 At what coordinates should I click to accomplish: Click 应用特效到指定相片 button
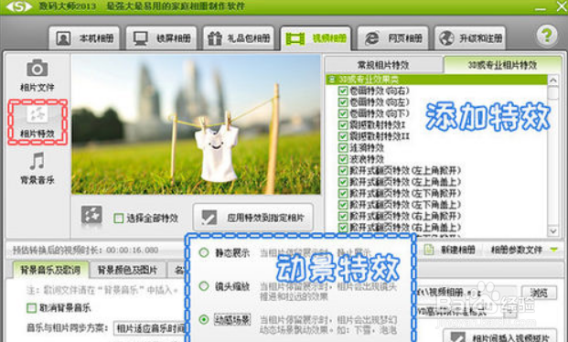coord(253,218)
